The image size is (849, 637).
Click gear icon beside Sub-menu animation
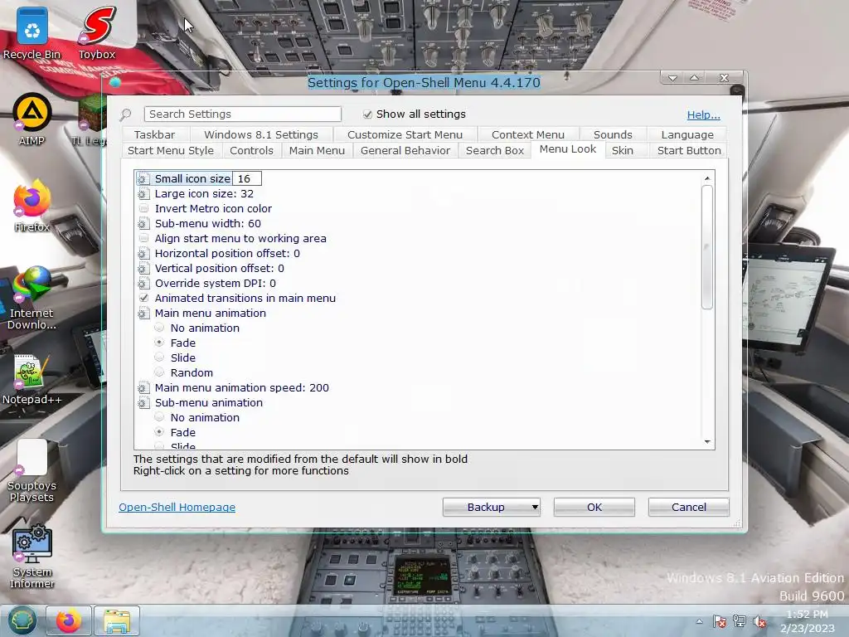[143, 403]
